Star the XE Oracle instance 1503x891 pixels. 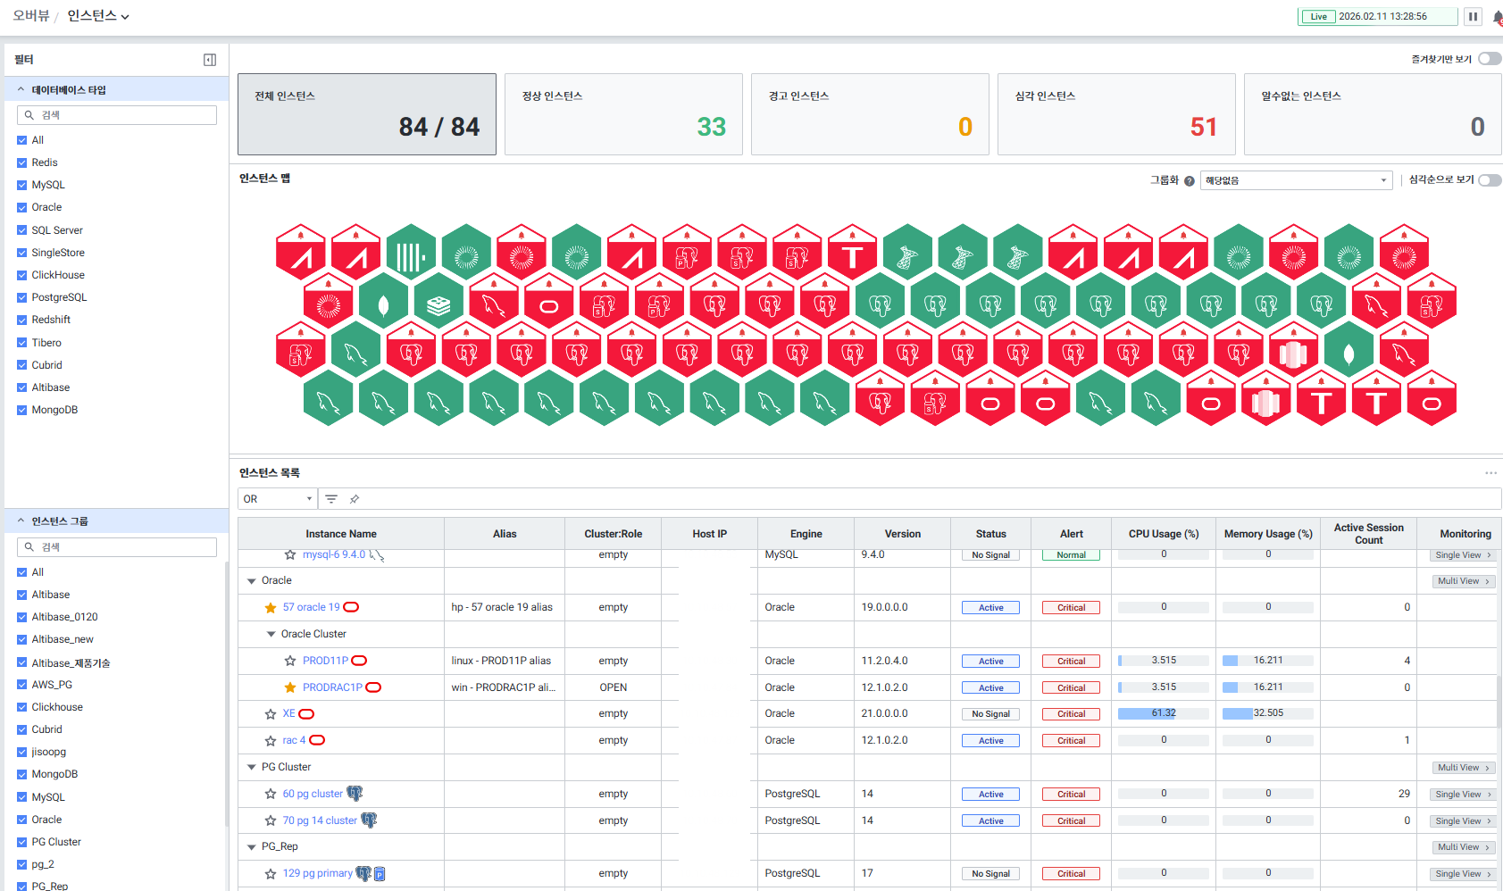click(x=271, y=714)
